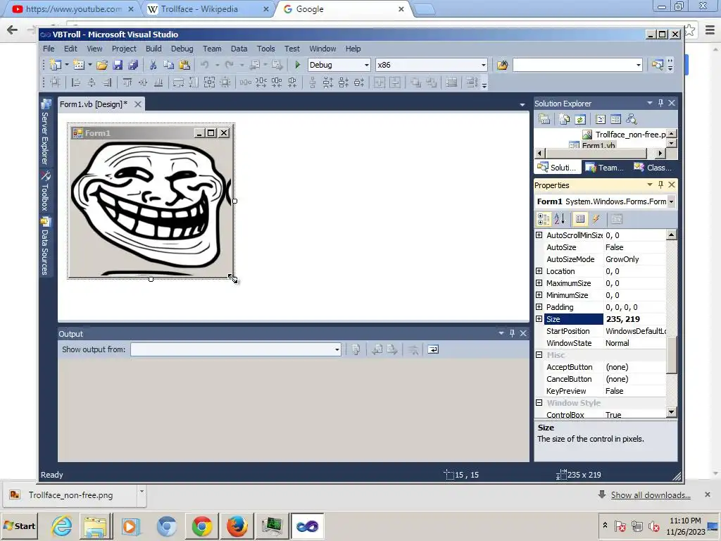Click the Align Lefts layout icon
Viewport: 721px width, 541px height.
(76, 82)
